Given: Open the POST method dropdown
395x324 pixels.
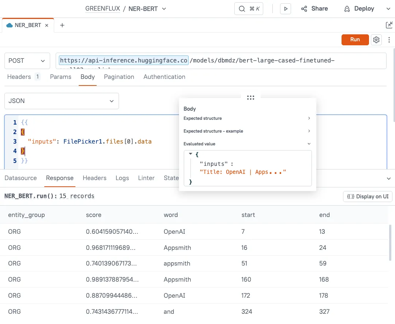Looking at the screenshot, I should (x=27, y=61).
